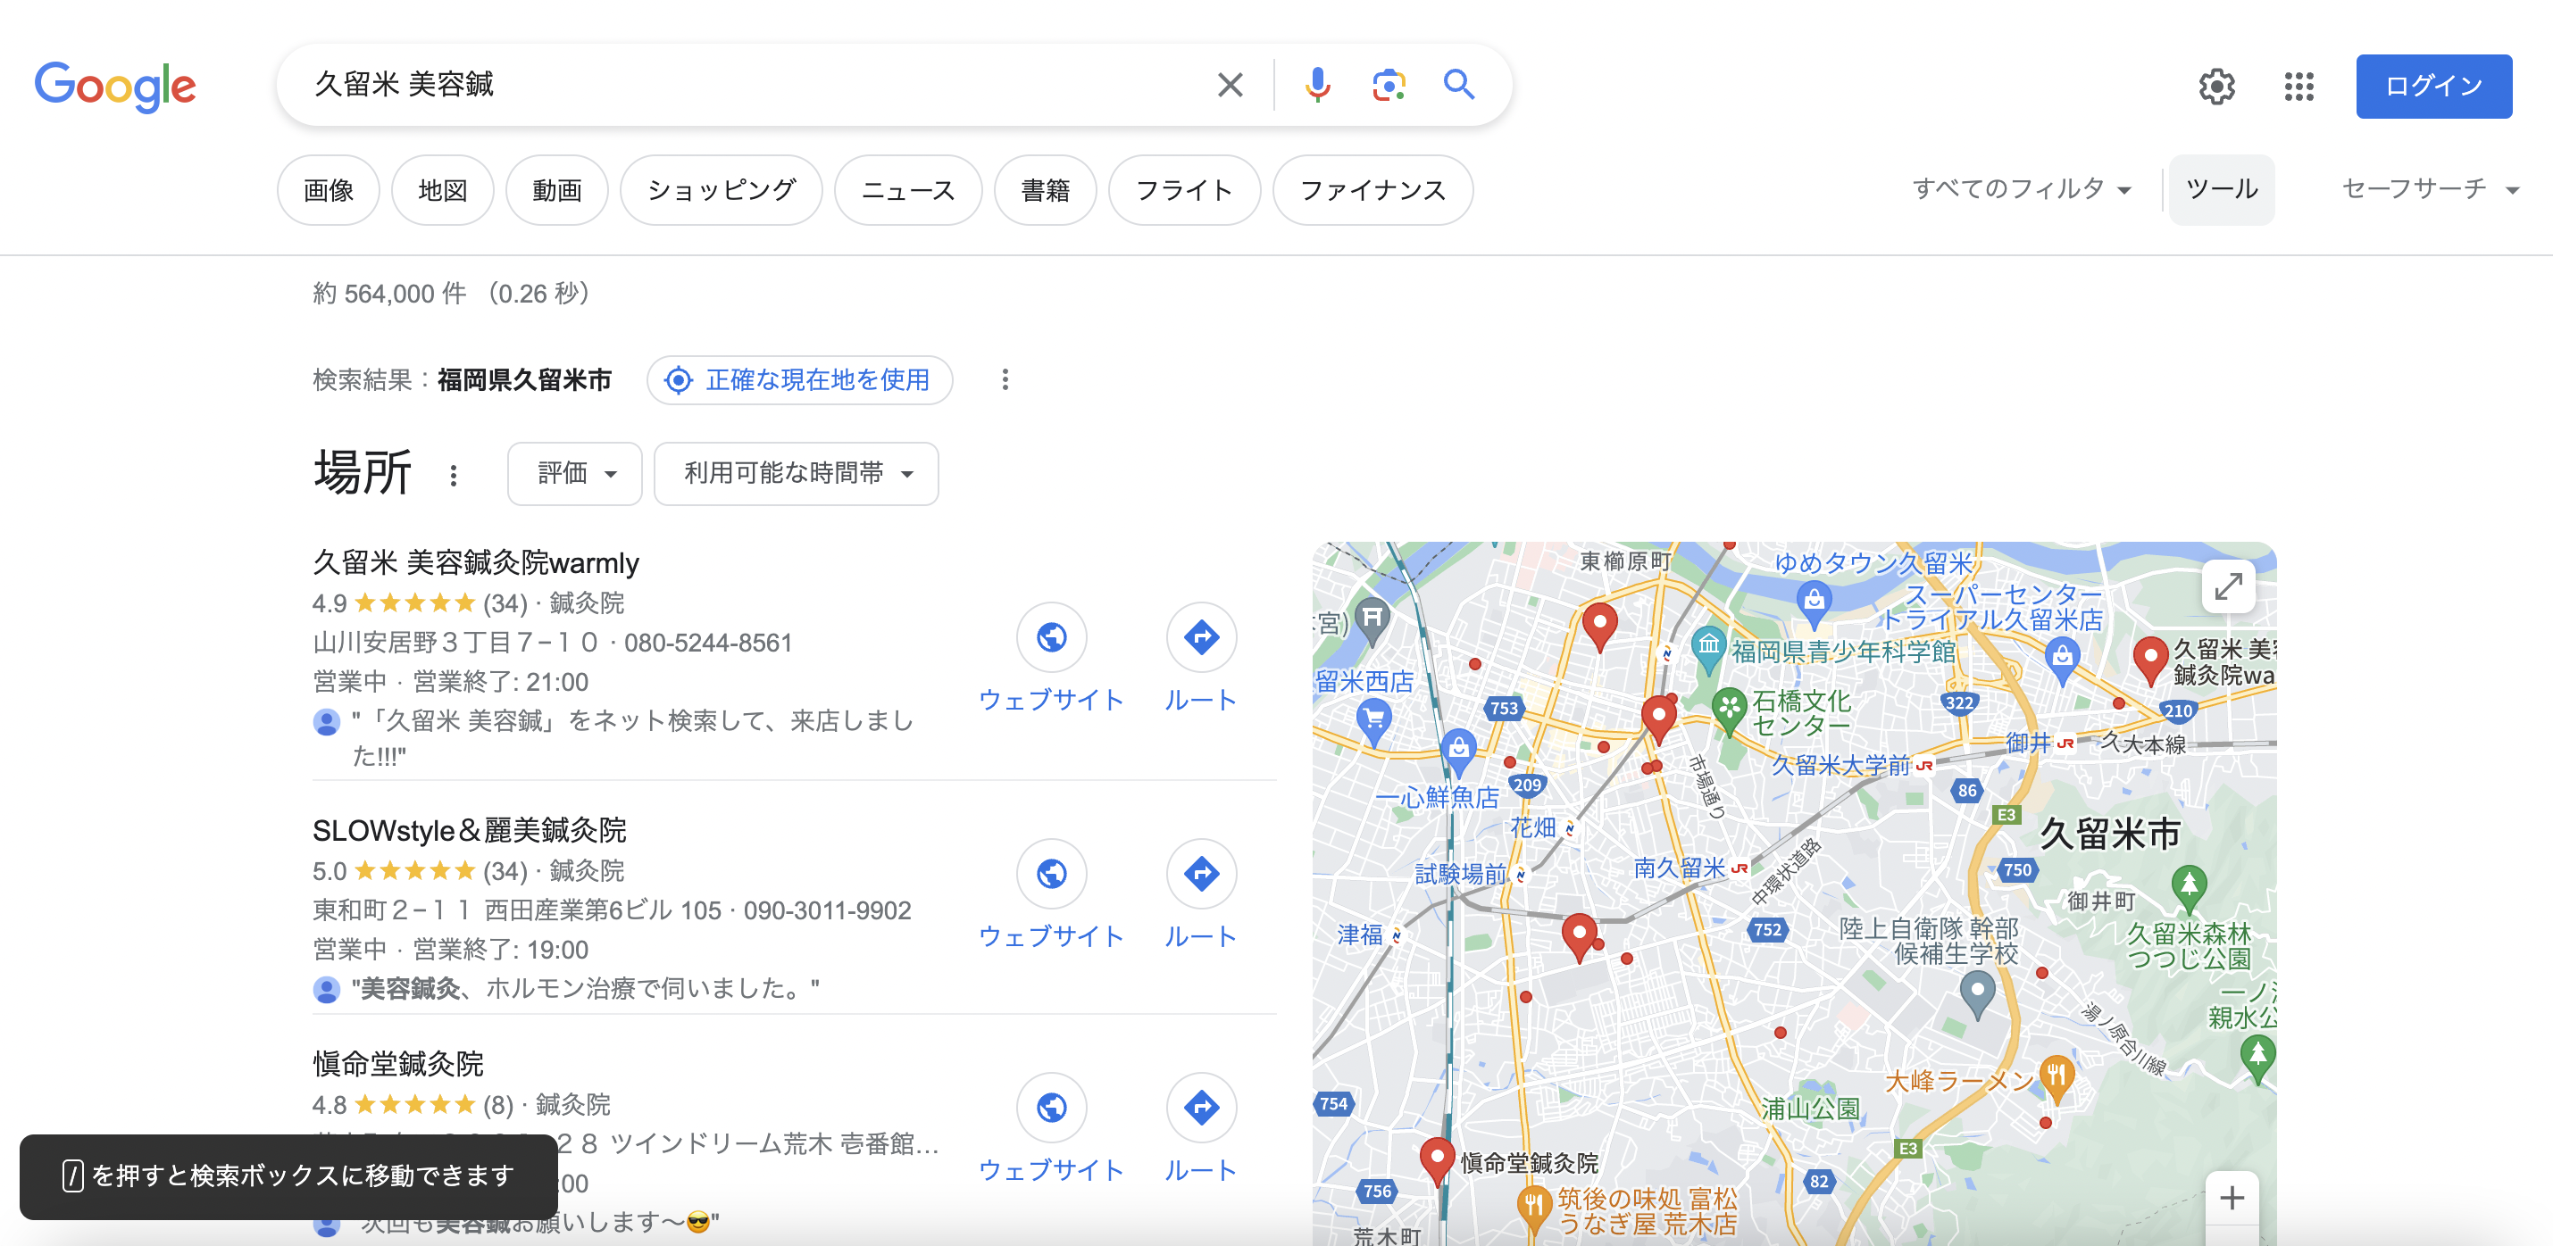Switch to the ニュース tab
2553x1246 pixels.
coord(907,190)
